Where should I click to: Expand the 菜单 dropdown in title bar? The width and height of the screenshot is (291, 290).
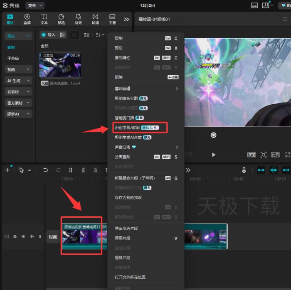tap(35, 5)
